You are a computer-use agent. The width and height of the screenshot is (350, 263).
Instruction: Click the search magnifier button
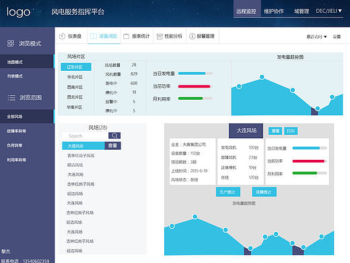pos(114,136)
